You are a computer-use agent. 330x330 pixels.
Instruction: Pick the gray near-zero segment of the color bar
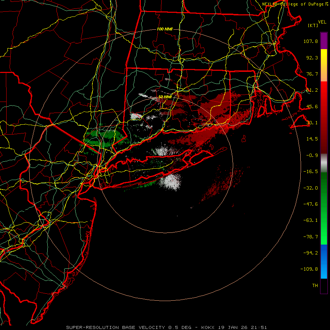324,163
